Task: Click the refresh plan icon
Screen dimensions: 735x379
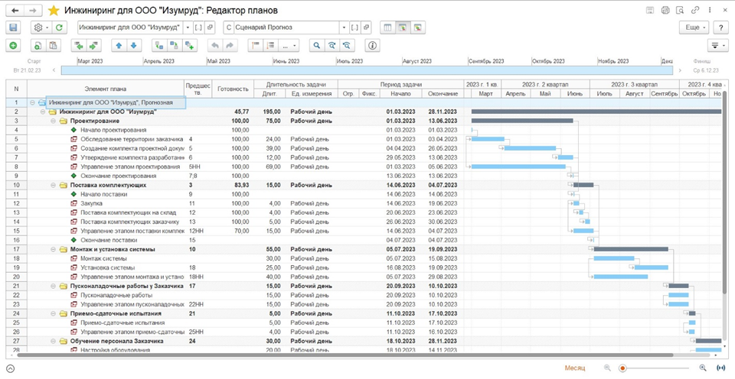Action: 60,28
